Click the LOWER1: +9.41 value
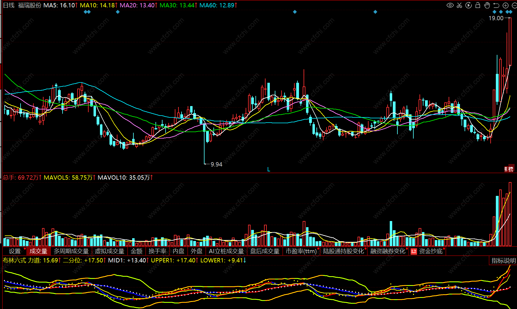This screenshot has height=309, width=517. pyautogui.click(x=223, y=260)
